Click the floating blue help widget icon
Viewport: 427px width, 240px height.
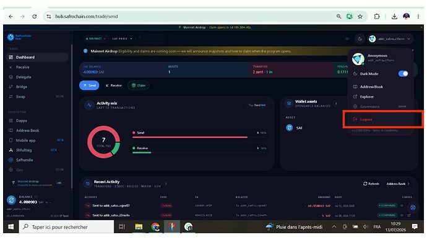(413, 208)
